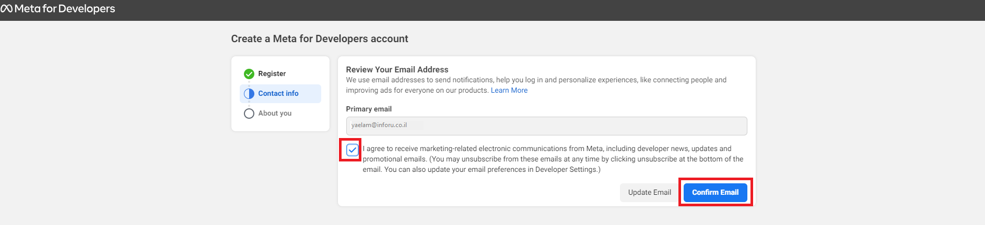Select the Register step label
The height and width of the screenshot is (225, 985).
pos(272,73)
